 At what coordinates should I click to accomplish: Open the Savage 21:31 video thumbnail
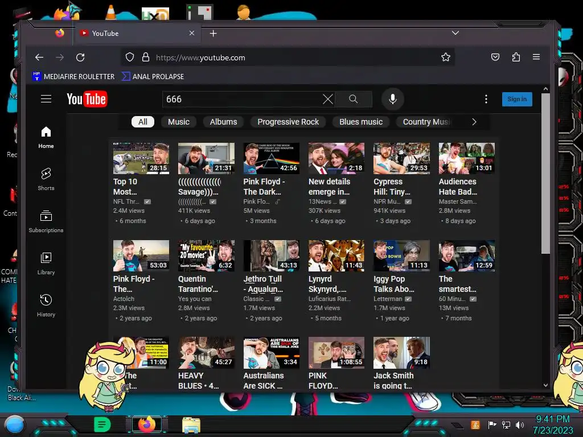tap(206, 158)
